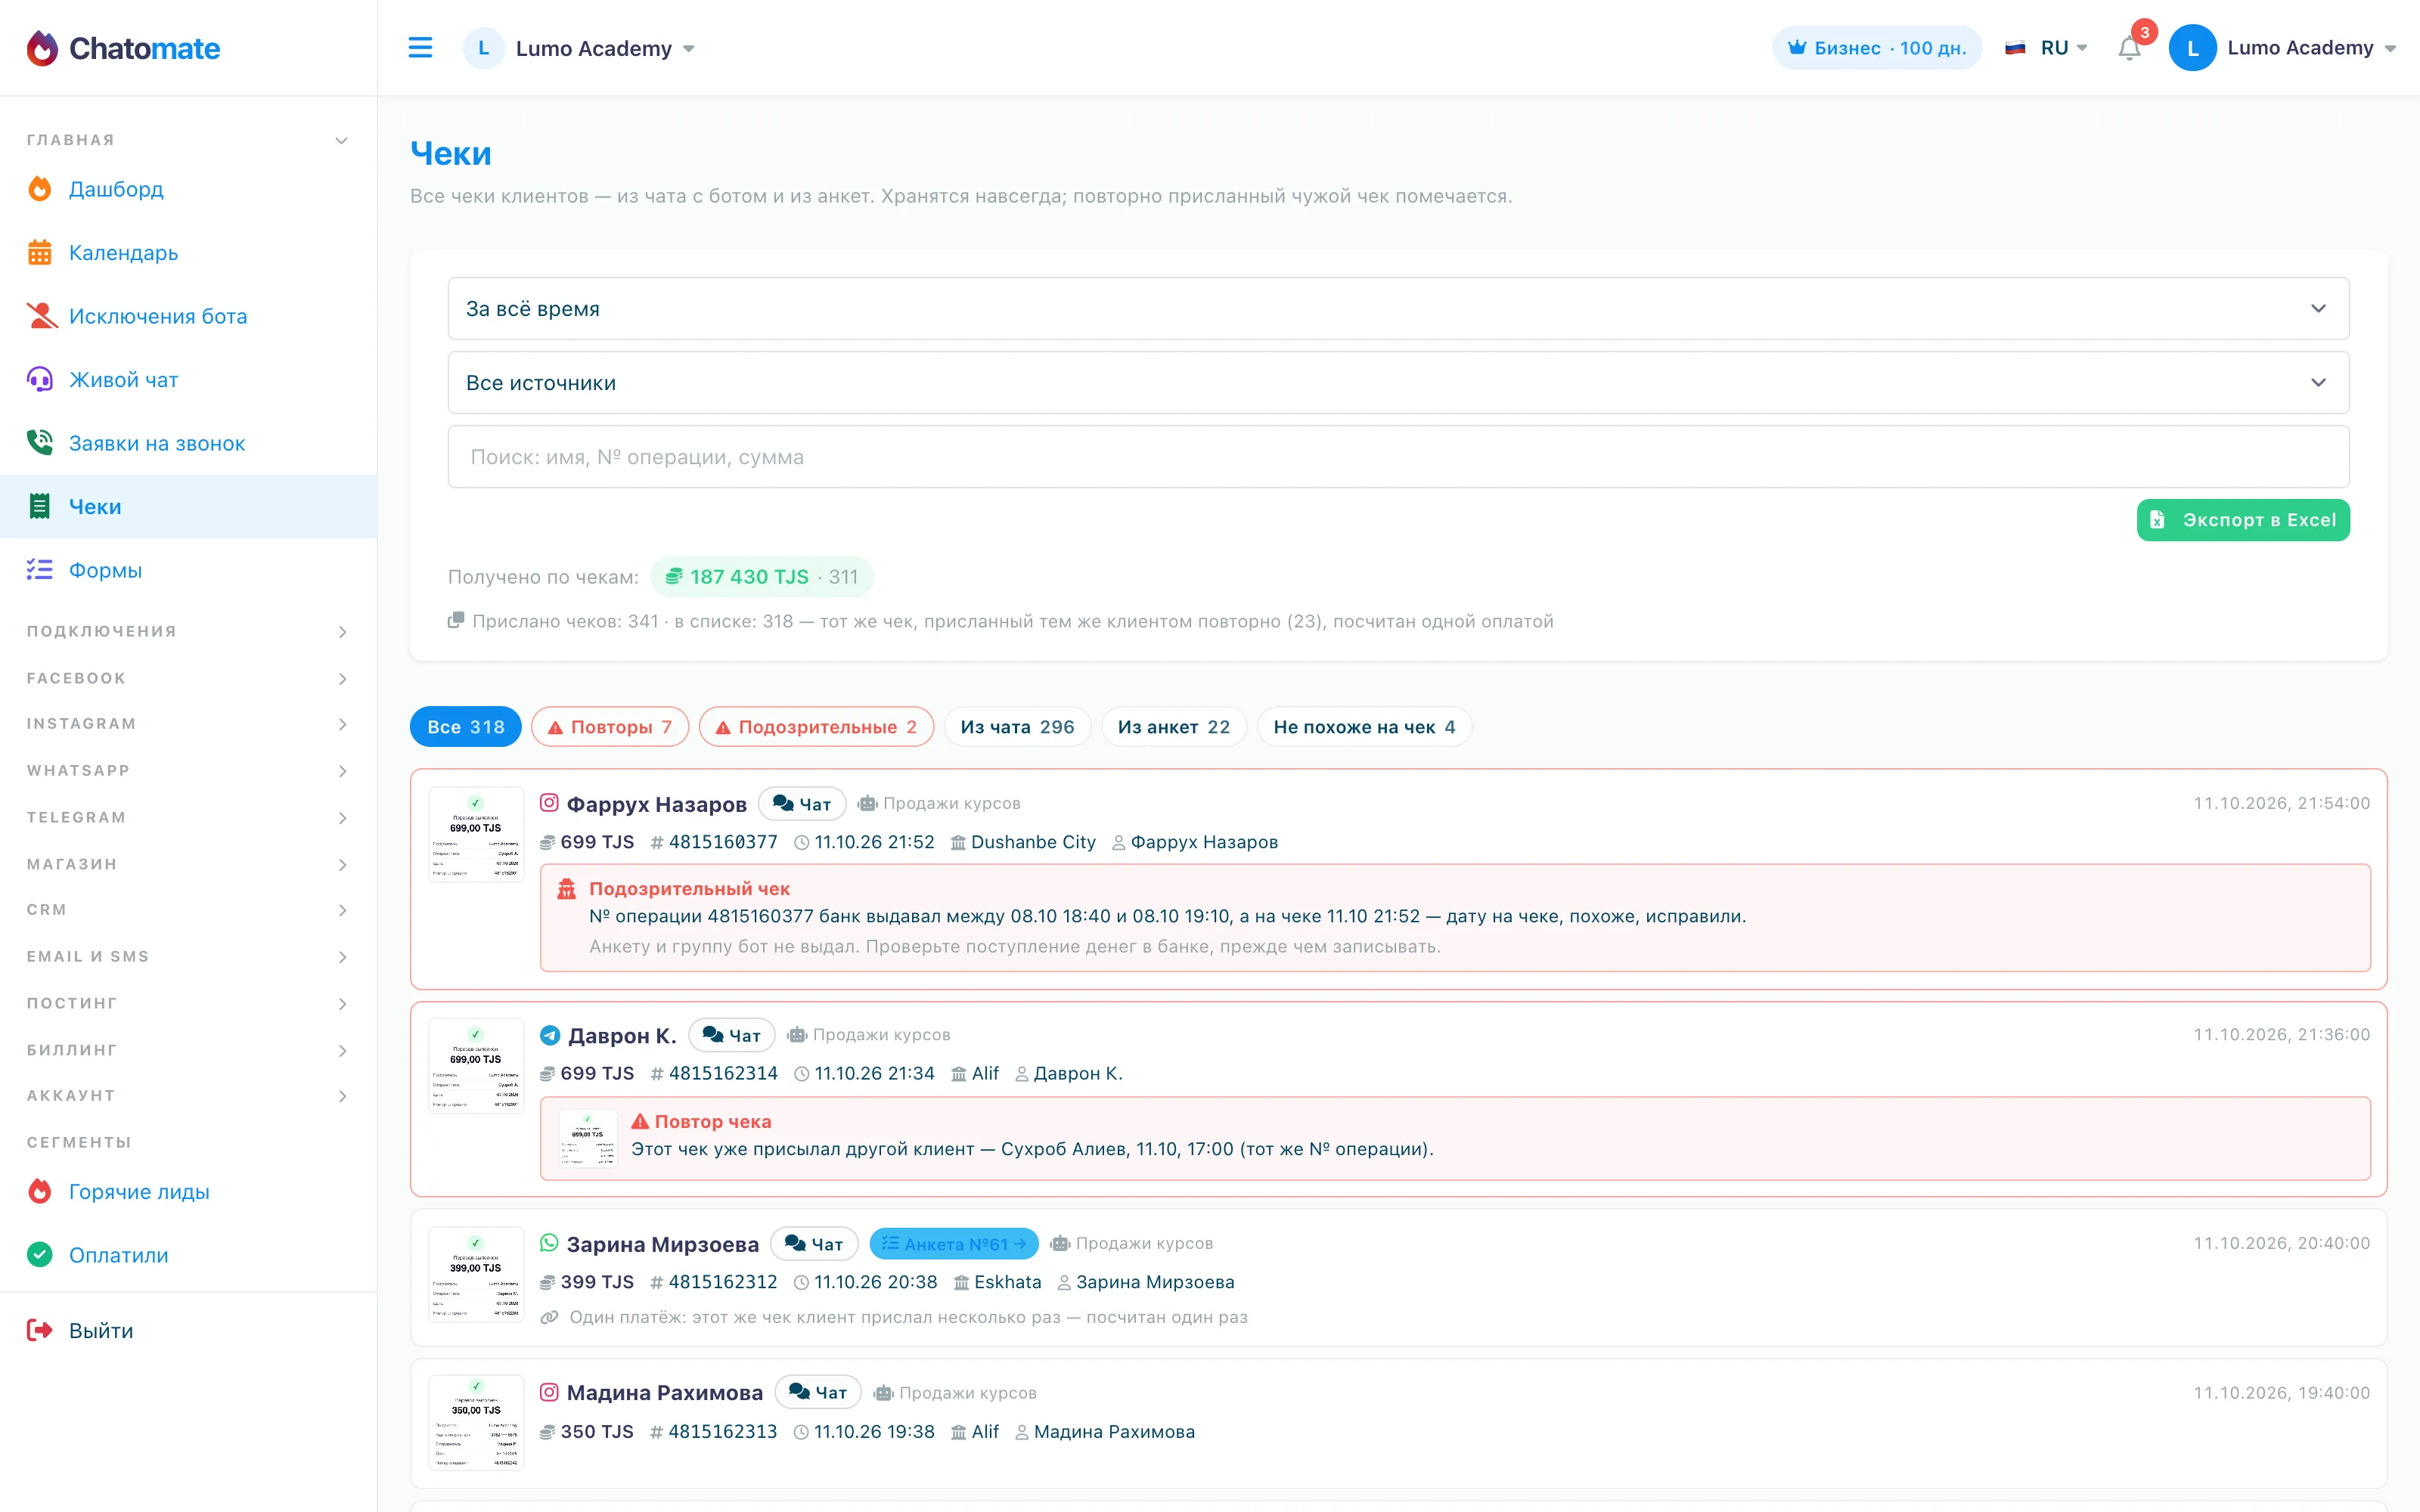The image size is (2420, 1512).
Task: Expand БИЛЛИНГ sidebar section
Action: tap(188, 1050)
